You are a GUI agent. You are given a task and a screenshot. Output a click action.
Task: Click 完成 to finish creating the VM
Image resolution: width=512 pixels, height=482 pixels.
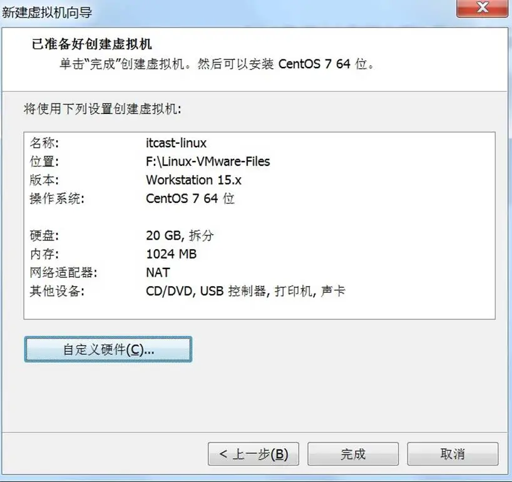(x=353, y=454)
